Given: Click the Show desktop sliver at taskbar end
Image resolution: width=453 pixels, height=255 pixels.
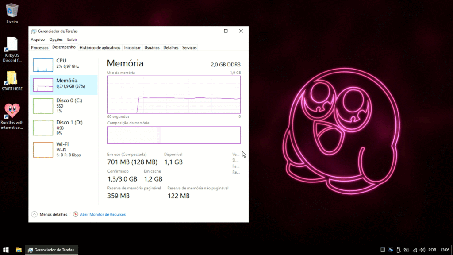Looking at the screenshot, I should tap(452, 250).
